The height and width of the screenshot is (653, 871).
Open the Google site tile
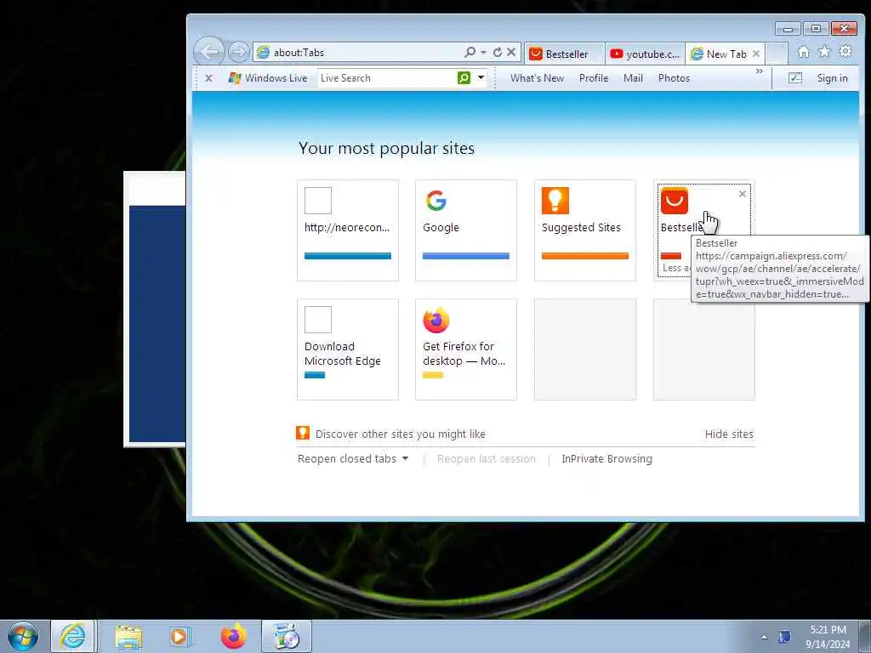(x=466, y=230)
